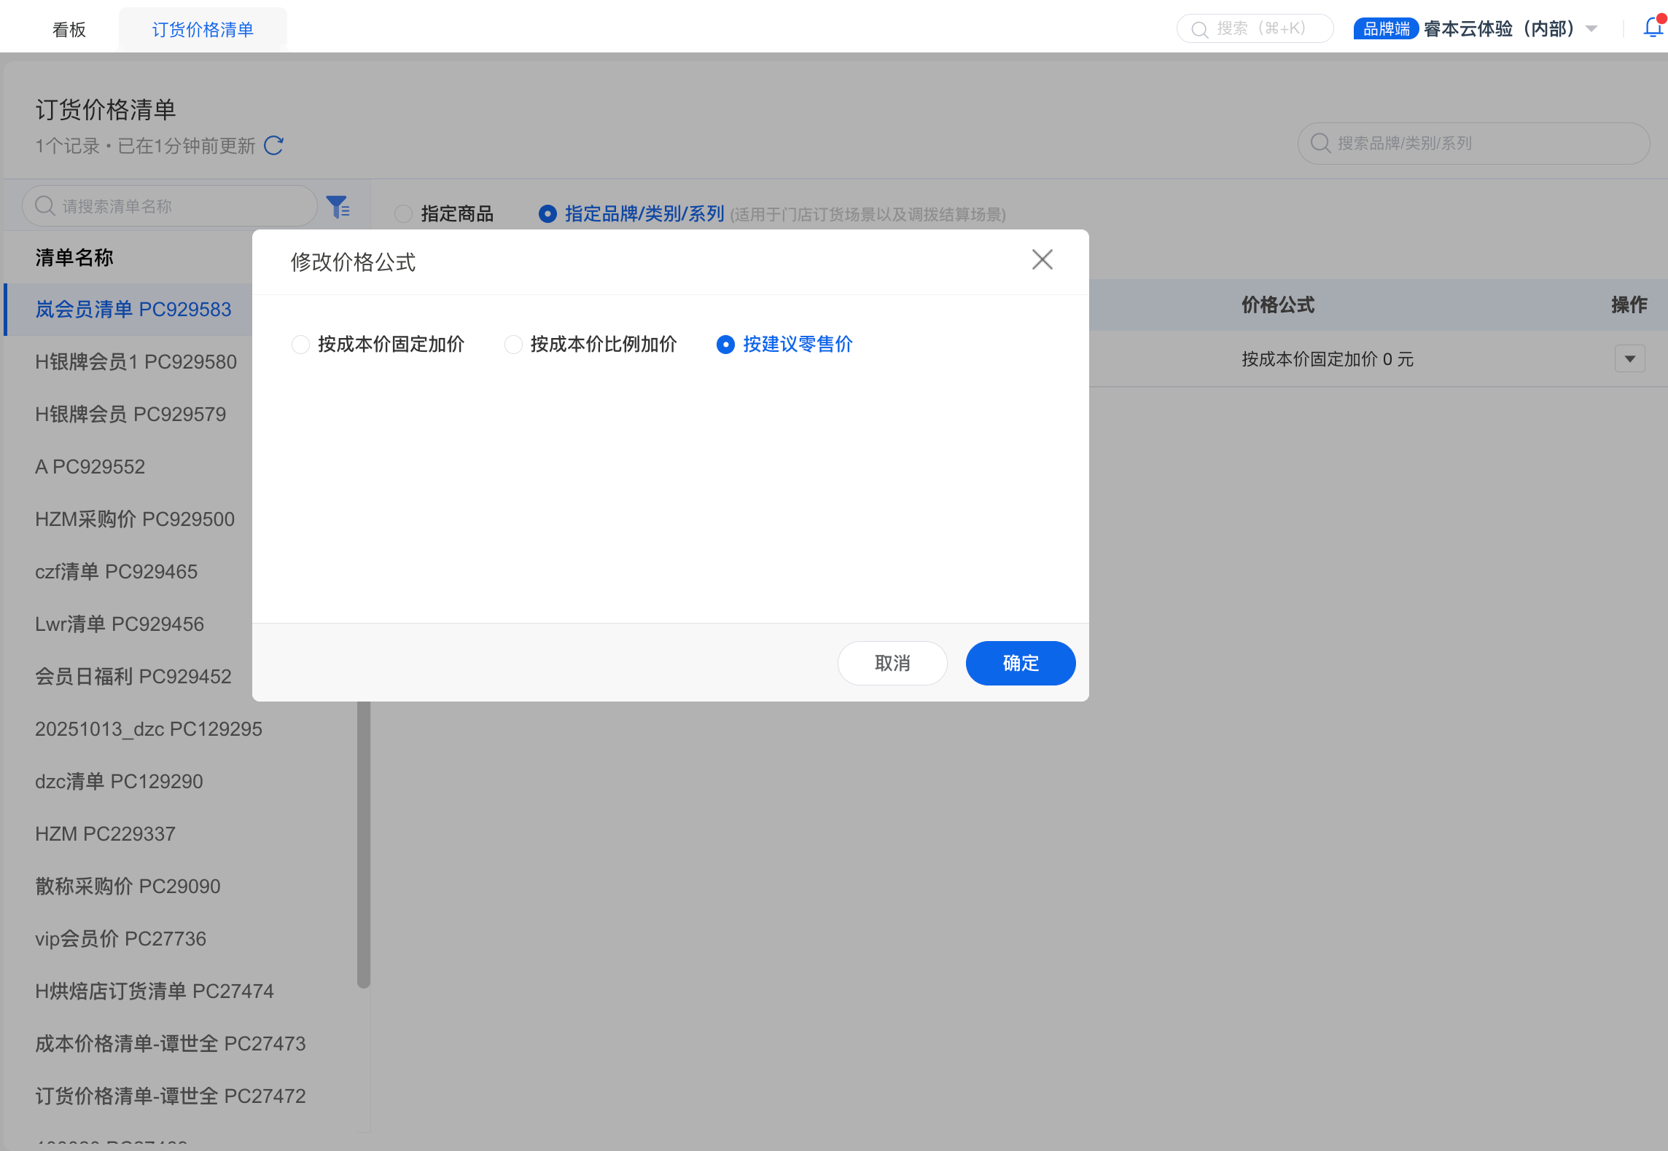Select 按成本价固定加价 radio option
The height and width of the screenshot is (1151, 1668).
coord(300,345)
